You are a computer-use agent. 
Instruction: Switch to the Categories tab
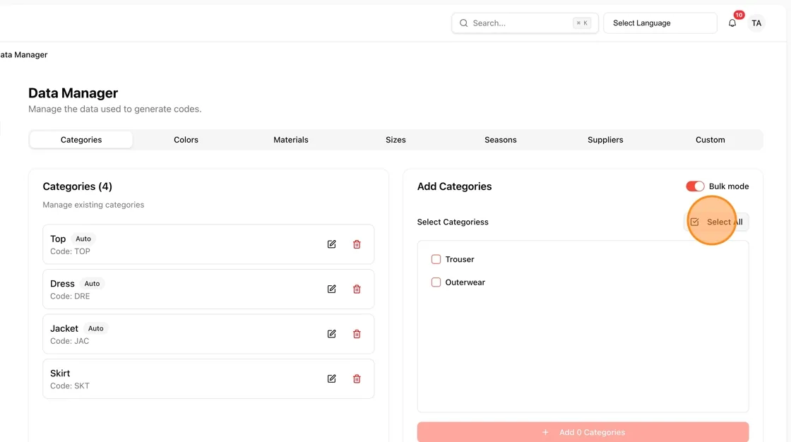81,140
